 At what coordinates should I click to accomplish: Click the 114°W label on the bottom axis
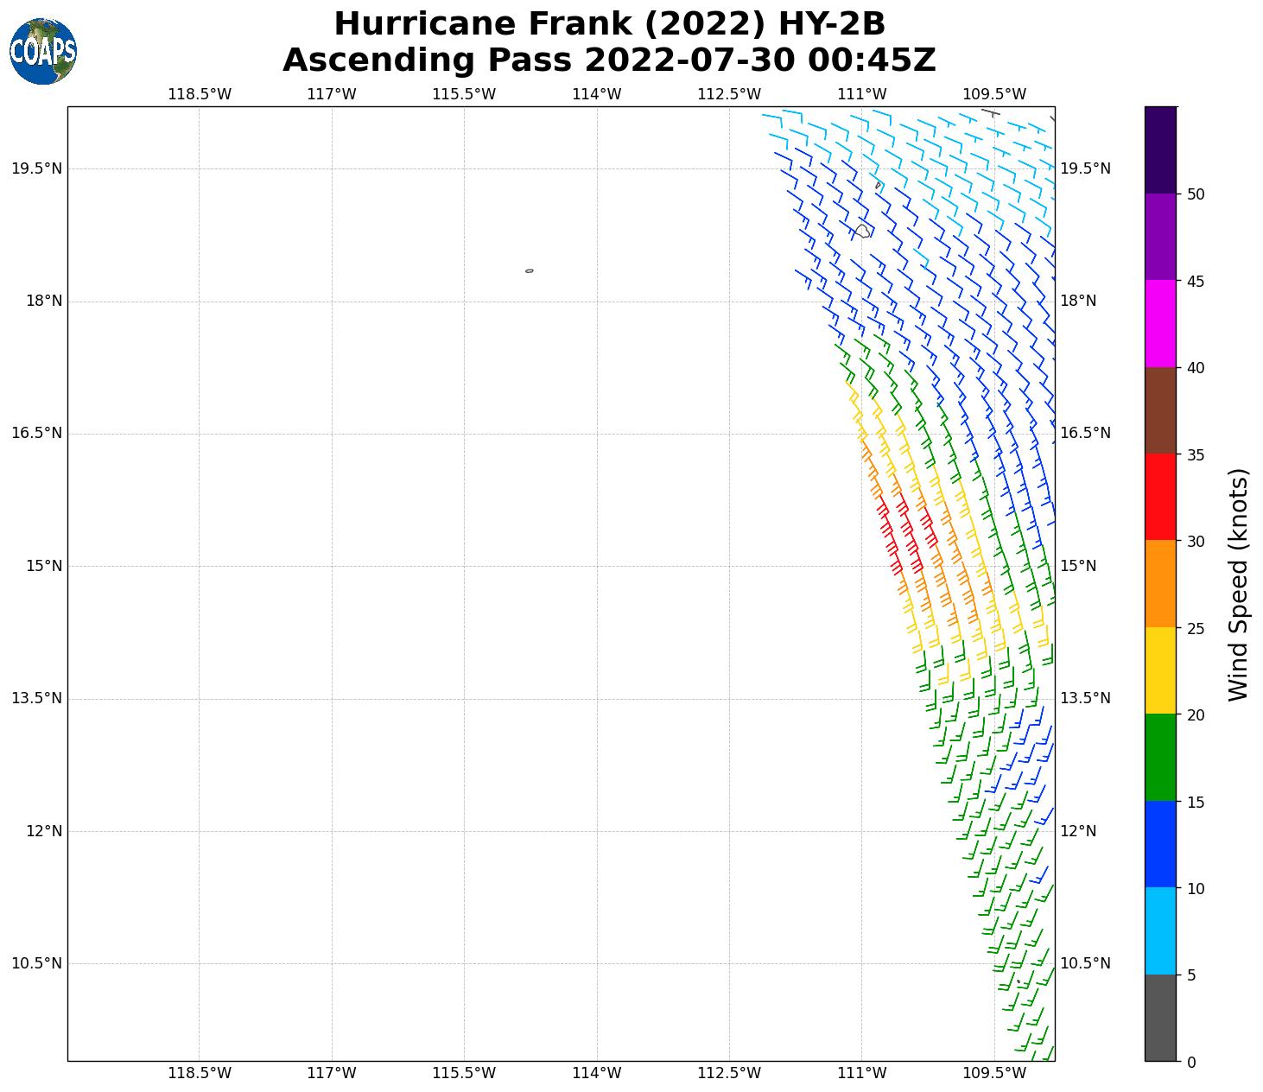596,1073
